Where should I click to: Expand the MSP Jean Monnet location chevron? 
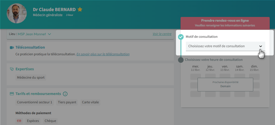click(50, 34)
